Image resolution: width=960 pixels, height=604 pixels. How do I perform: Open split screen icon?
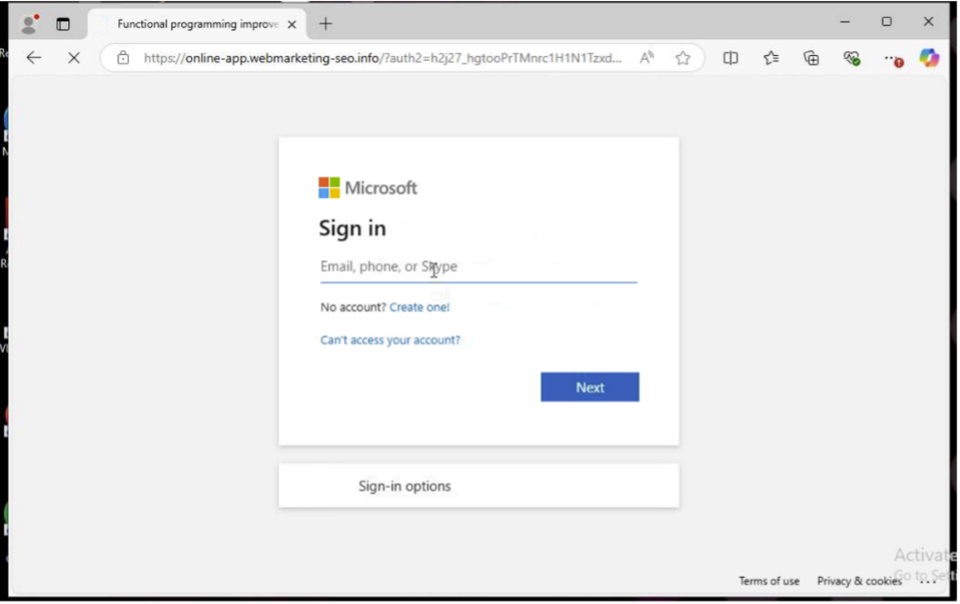click(730, 58)
